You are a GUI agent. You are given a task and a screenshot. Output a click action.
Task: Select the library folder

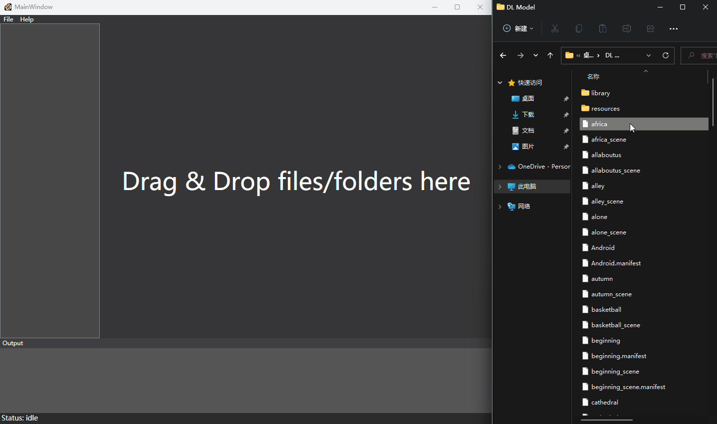(x=644, y=93)
